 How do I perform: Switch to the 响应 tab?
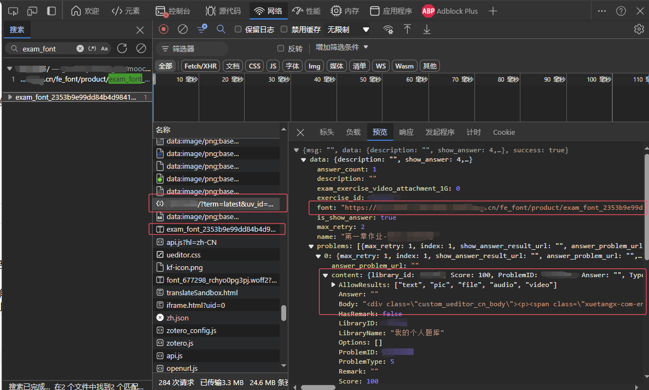click(406, 132)
